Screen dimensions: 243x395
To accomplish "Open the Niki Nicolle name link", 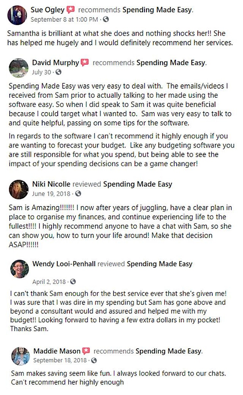I will click(x=51, y=184).
